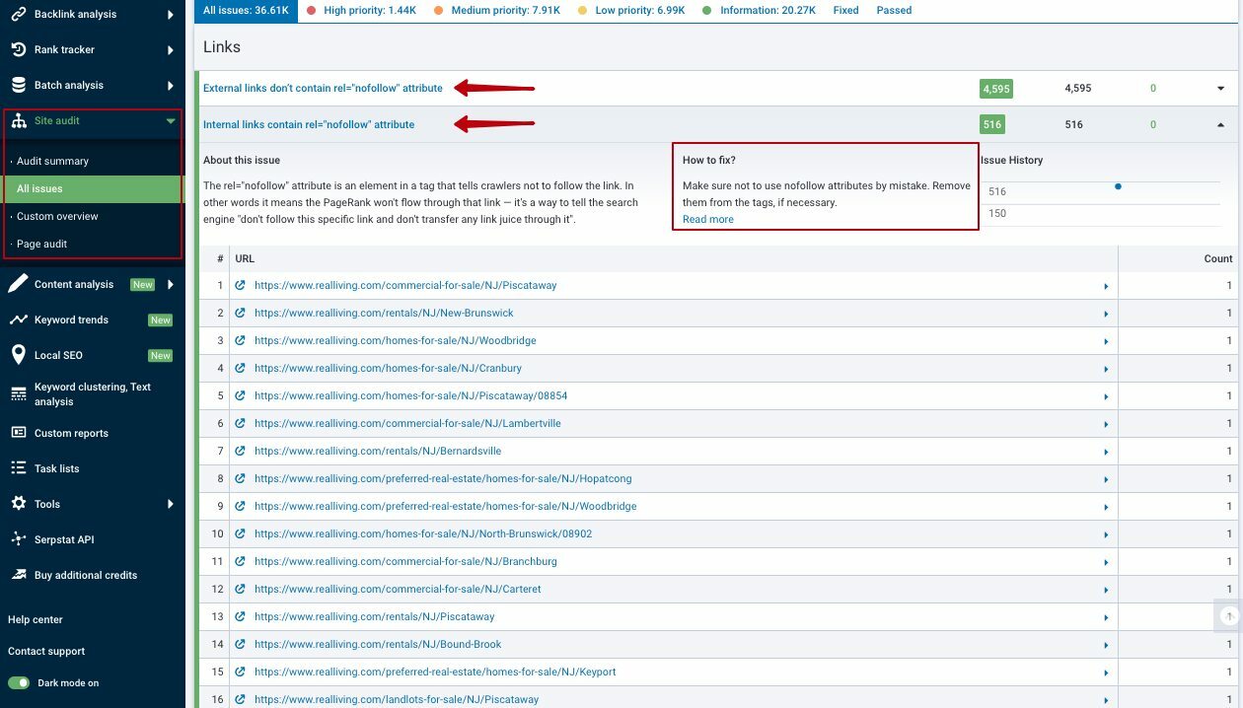Open row dropdown arrow for preferred-real-estate Woodbridge row
This screenshot has width=1243, height=708.
click(1106, 506)
